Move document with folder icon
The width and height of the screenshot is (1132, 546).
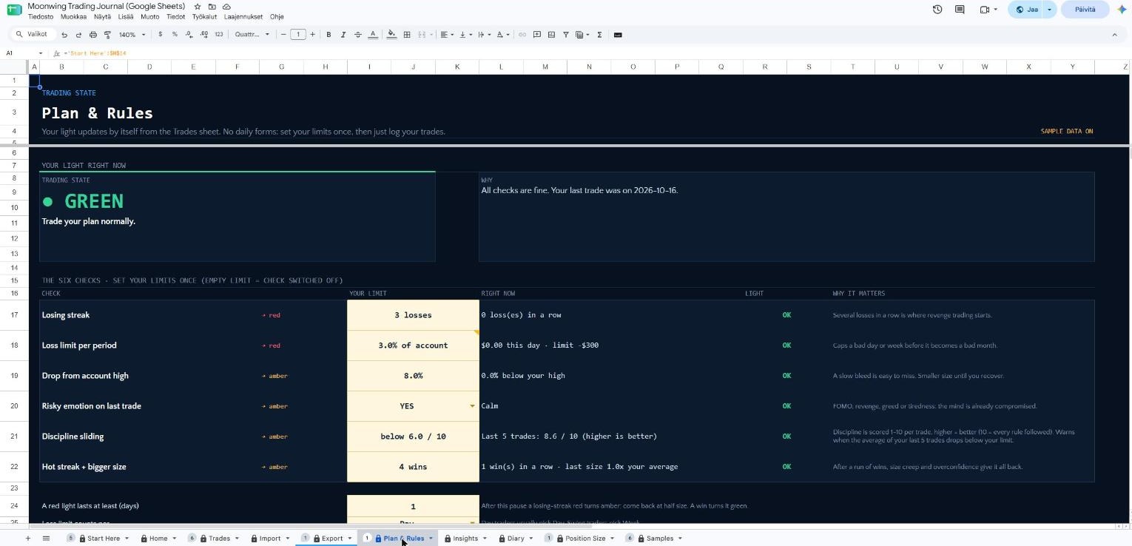tap(212, 7)
